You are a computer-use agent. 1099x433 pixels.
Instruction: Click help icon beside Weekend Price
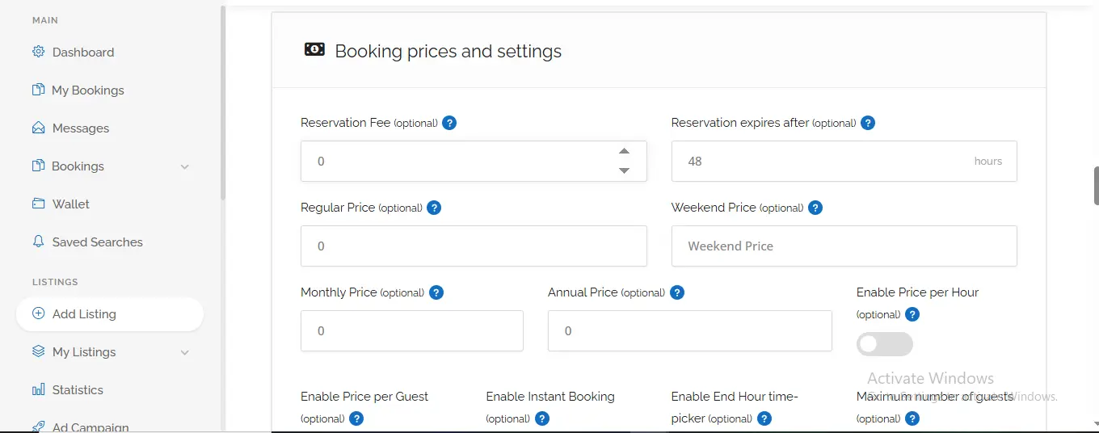(x=815, y=208)
